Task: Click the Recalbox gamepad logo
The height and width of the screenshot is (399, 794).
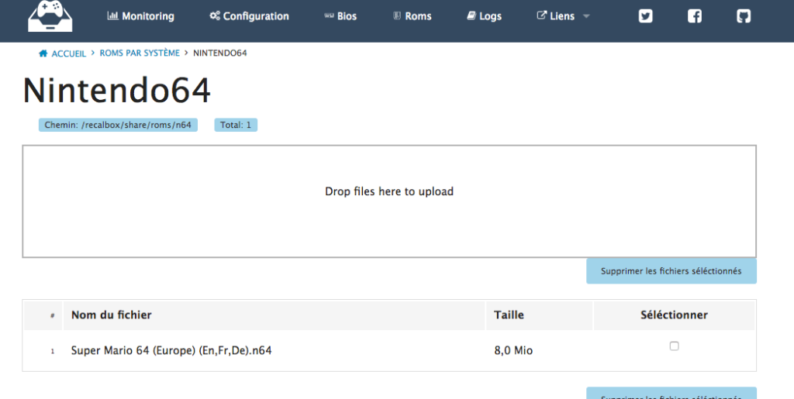Action: coord(50,16)
